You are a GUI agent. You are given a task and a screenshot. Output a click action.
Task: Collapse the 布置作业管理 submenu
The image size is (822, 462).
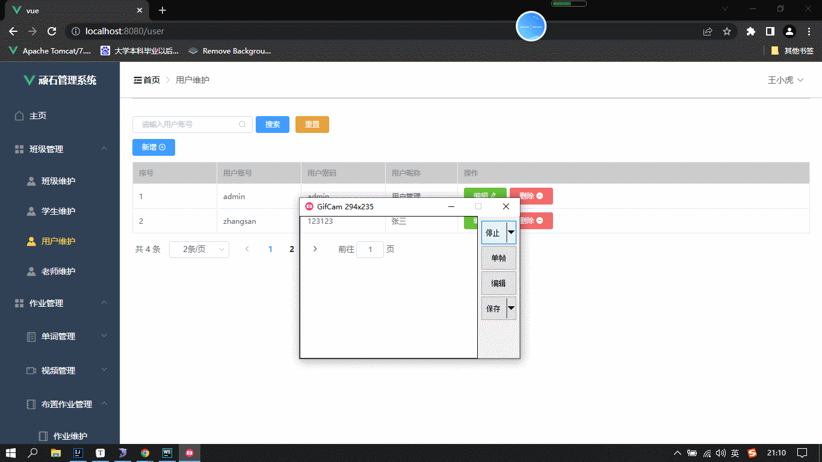(x=60, y=404)
